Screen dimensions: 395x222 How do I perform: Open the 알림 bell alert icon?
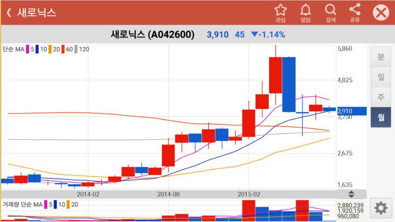[x=306, y=12]
